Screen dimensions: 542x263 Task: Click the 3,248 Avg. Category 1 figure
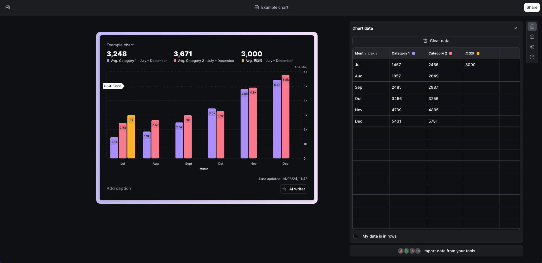tap(117, 54)
